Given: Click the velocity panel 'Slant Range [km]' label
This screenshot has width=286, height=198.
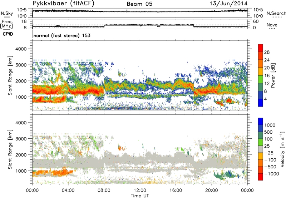Looking at the screenshot, I should point(10,149).
